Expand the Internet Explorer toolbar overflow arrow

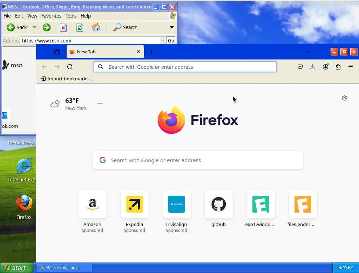click(x=171, y=27)
